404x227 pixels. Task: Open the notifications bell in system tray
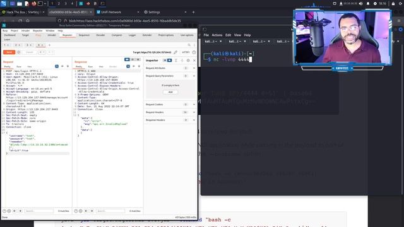[368, 4]
